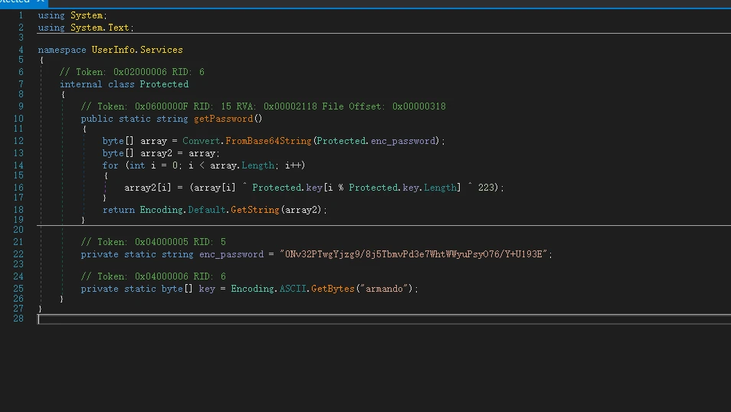Click 'GetBytes' call on line 25

[x=333, y=289]
